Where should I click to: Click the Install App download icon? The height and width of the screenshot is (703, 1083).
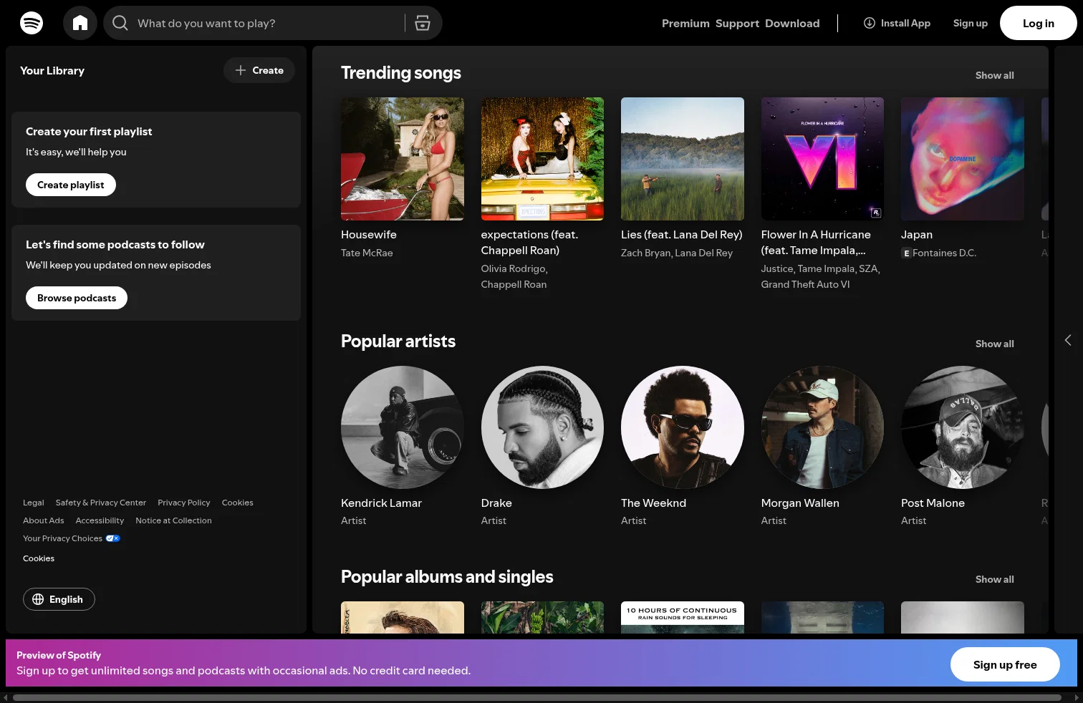click(x=870, y=23)
